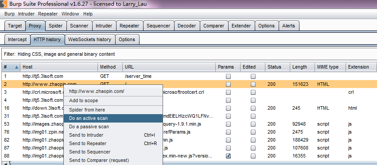Click the http://www.zhaopin.com/ context menu header

pyautogui.click(x=113, y=91)
